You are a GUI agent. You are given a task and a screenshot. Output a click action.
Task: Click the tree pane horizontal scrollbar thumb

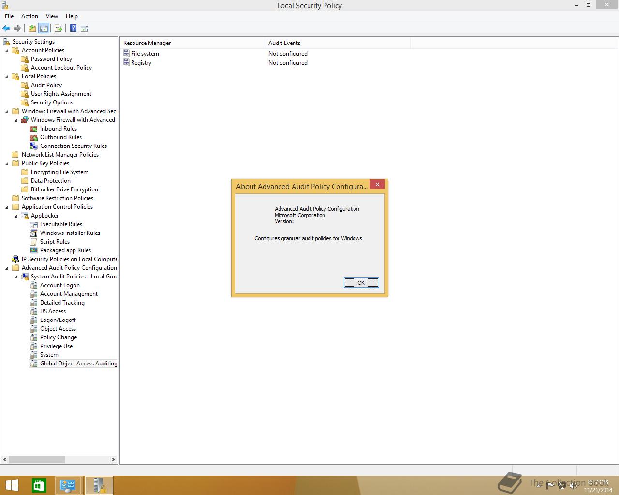click(x=37, y=459)
